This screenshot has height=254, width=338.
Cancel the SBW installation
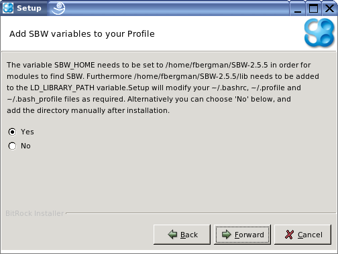[x=302, y=235]
